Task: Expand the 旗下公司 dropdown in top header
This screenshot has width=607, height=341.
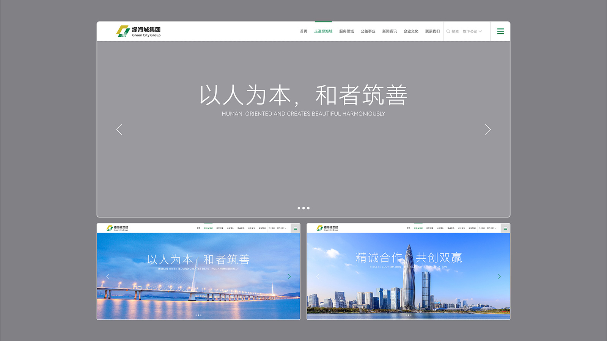Action: [x=472, y=31]
